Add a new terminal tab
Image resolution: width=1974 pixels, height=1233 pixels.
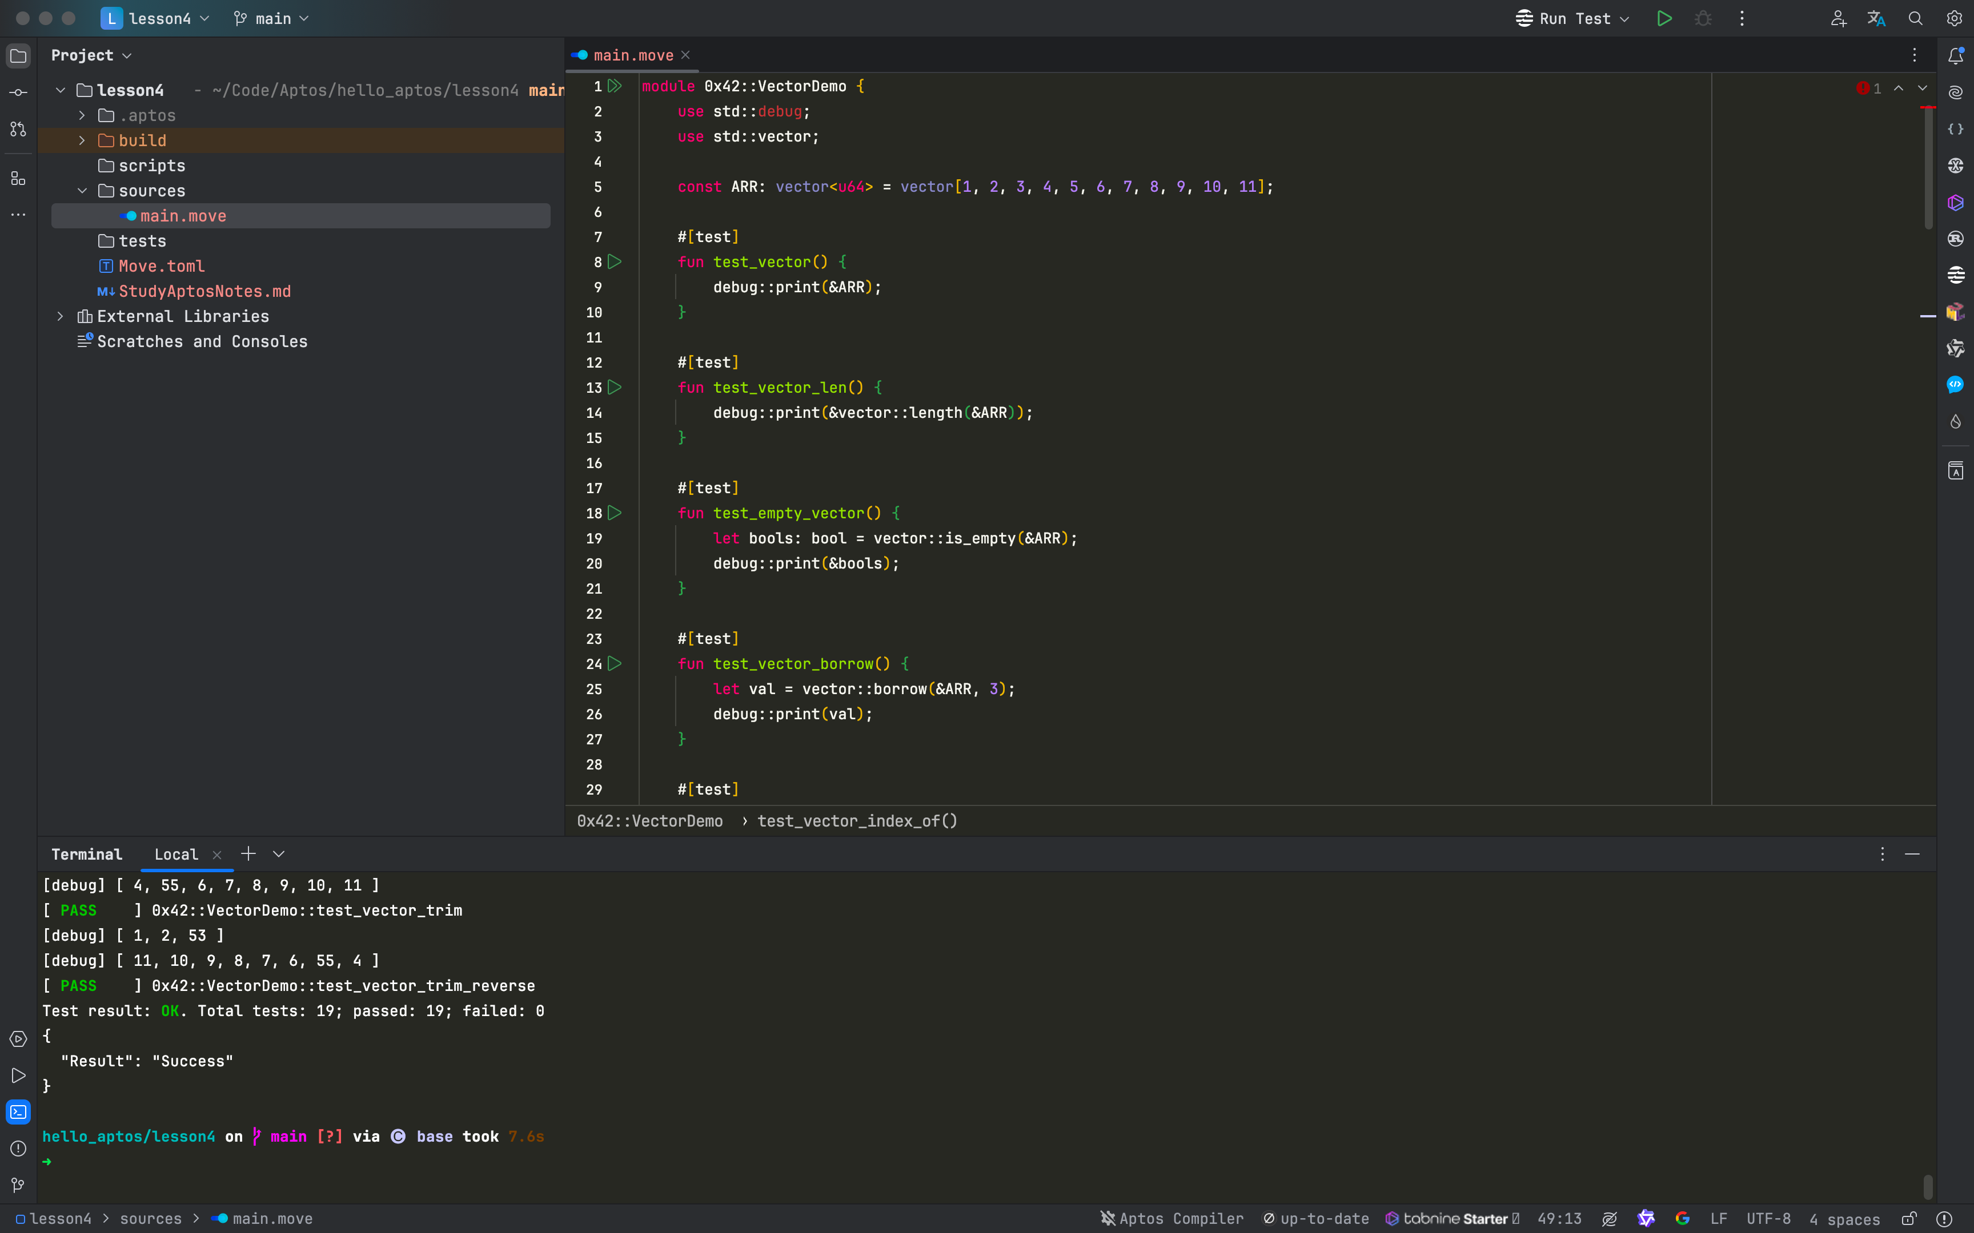(248, 854)
